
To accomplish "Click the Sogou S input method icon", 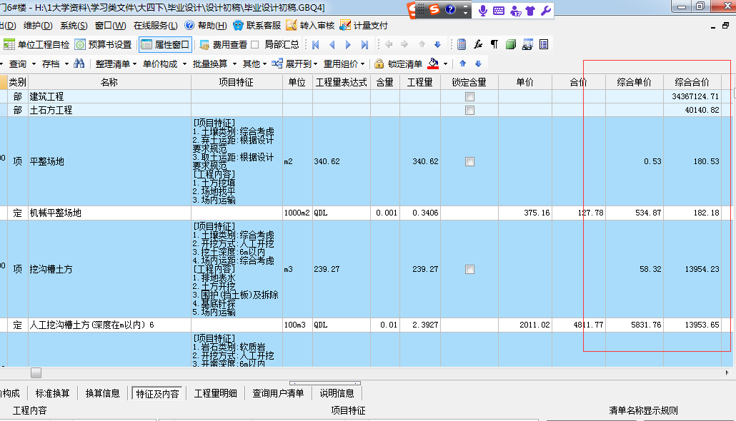I will pos(434,9).
